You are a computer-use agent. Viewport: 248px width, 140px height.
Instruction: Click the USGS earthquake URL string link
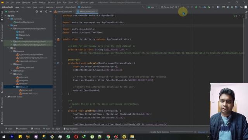click(x=162, y=53)
